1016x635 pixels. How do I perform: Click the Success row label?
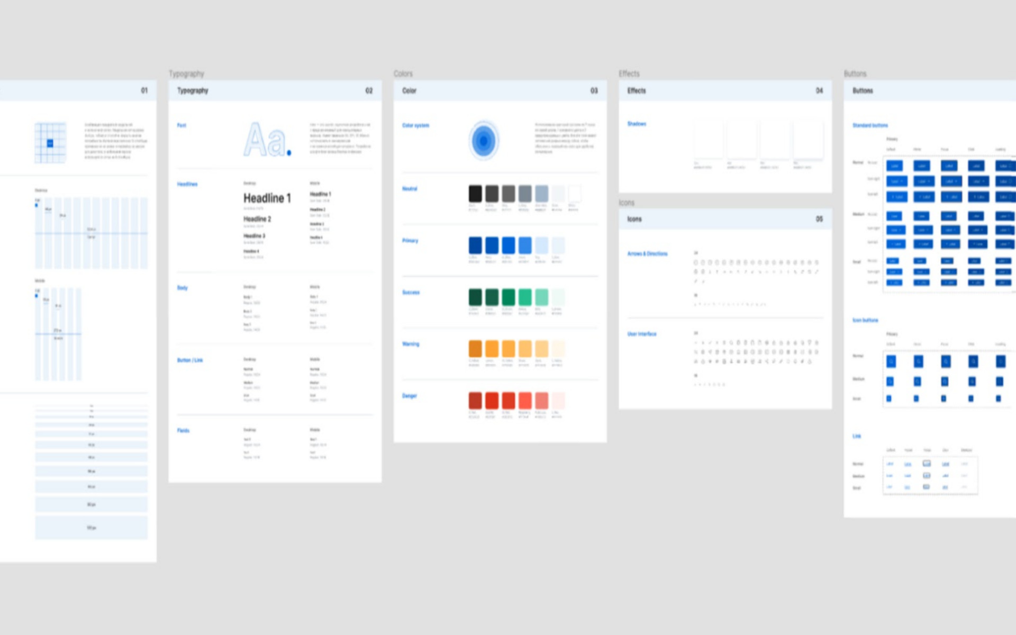pyautogui.click(x=411, y=293)
